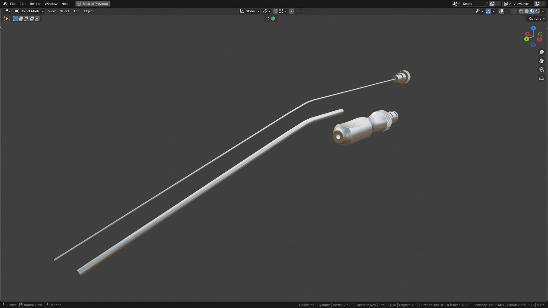Toggle the camera view icon
The width and height of the screenshot is (548, 308).
[x=541, y=69]
